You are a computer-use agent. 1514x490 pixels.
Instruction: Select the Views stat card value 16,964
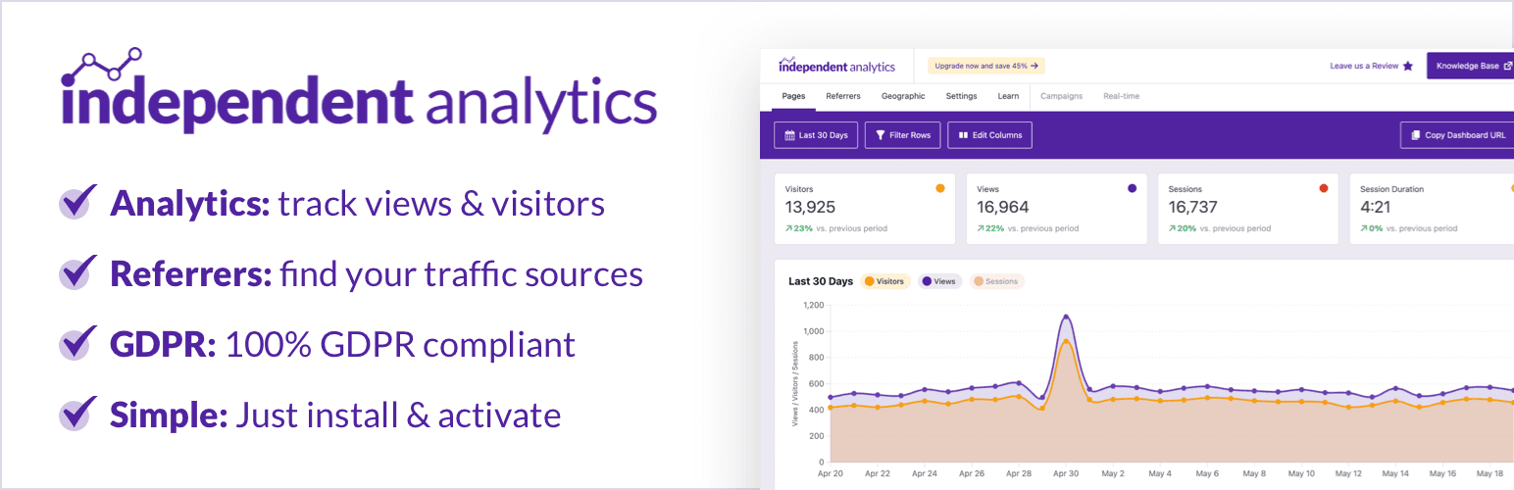[1003, 208]
